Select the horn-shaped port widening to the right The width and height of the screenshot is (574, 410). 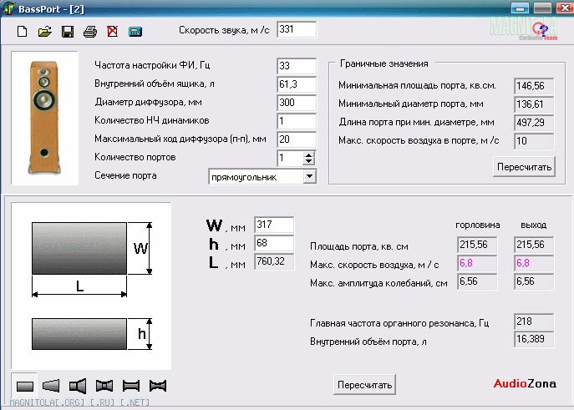[x=78, y=385]
